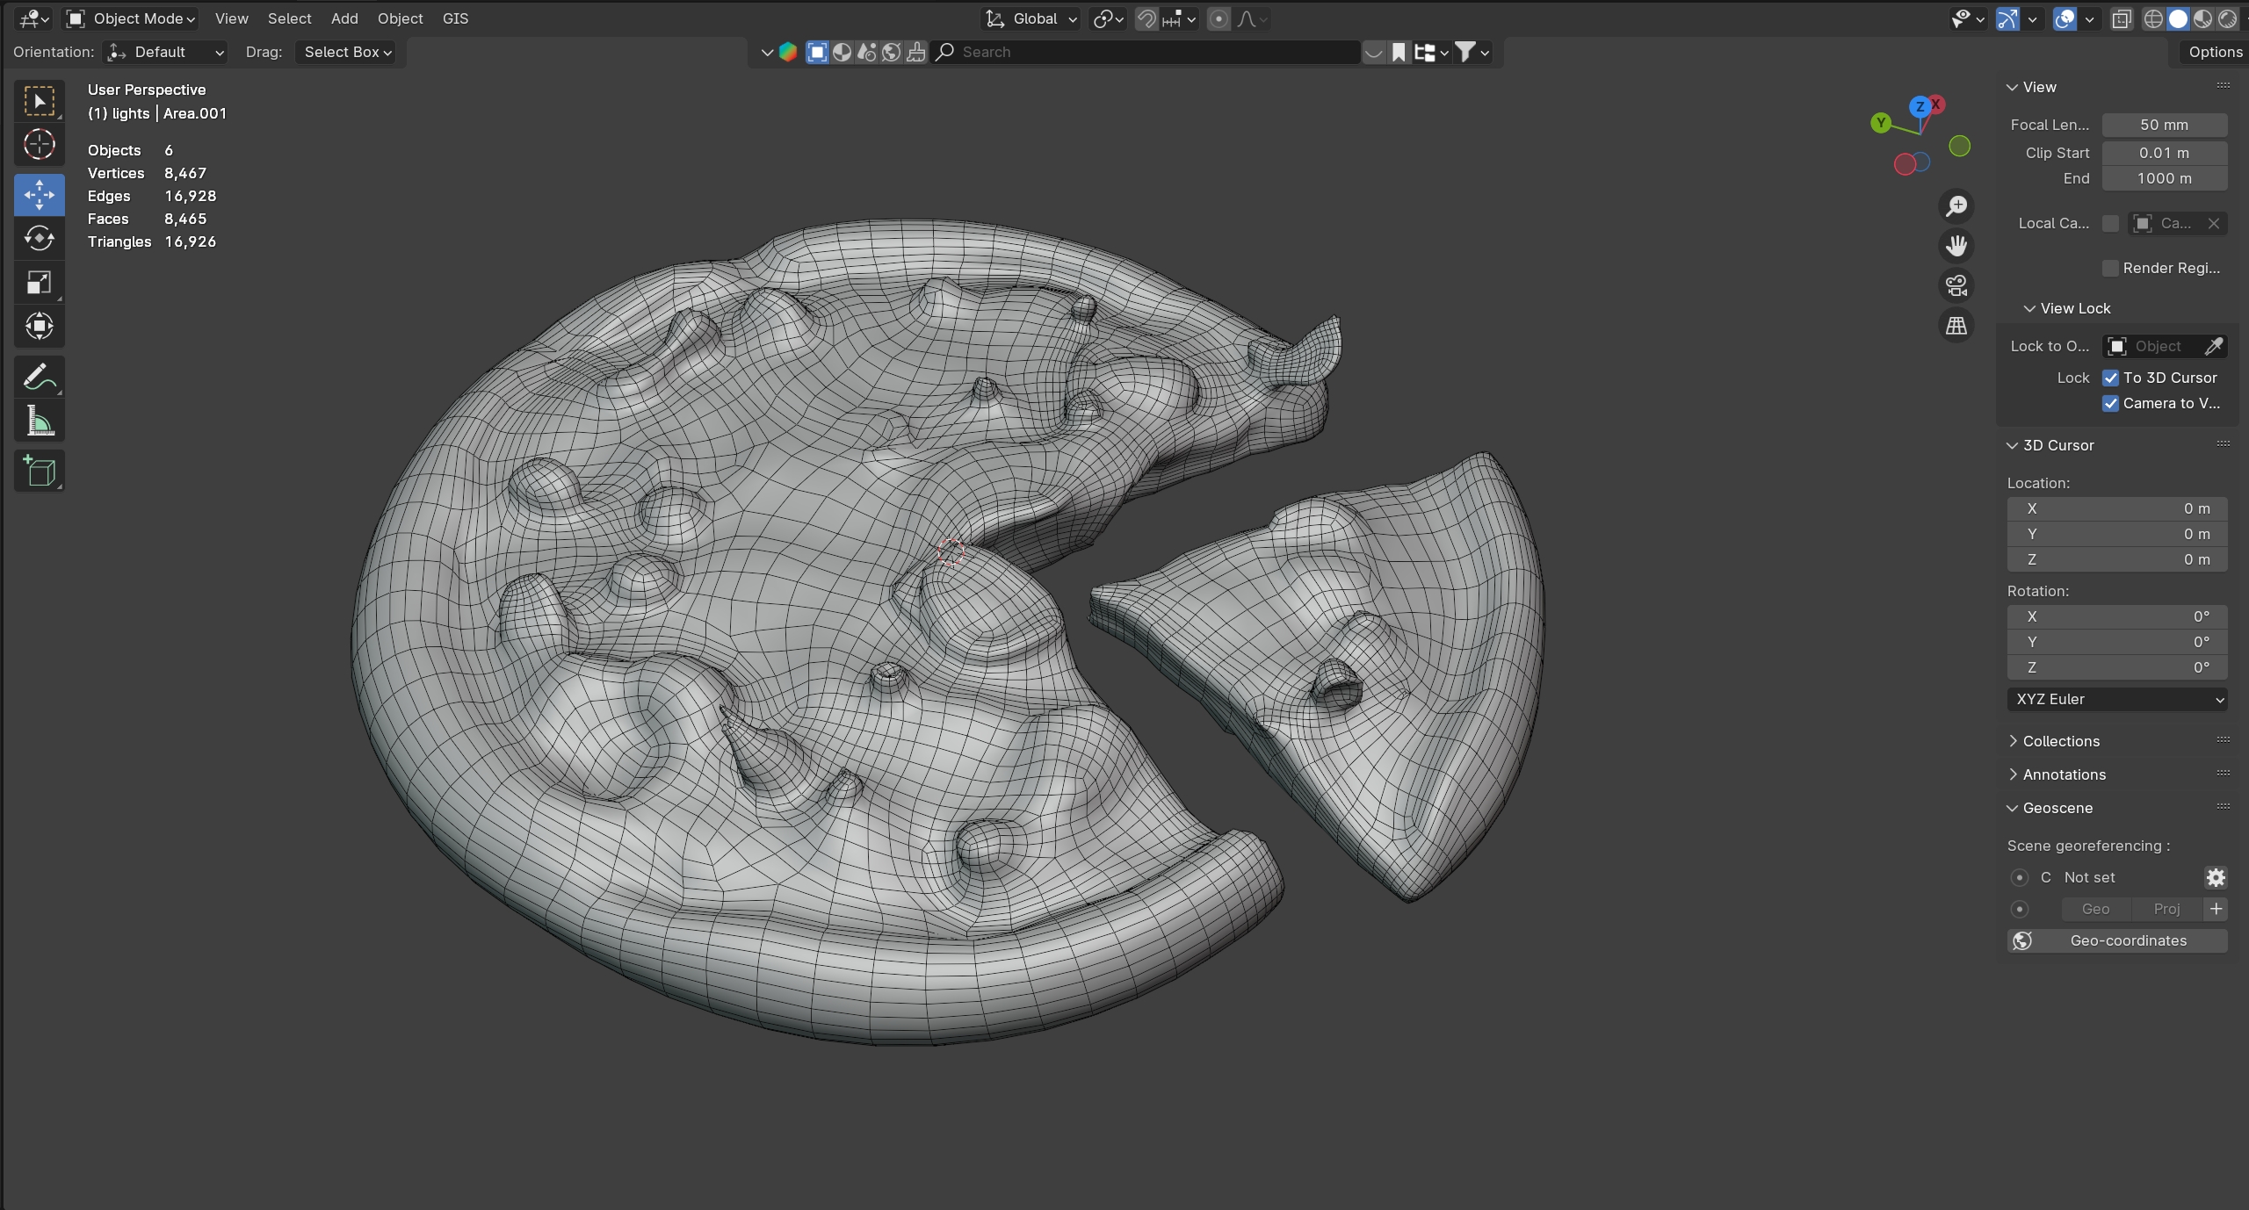The image size is (2249, 1210).
Task: Open the GIS menu
Action: 455,18
